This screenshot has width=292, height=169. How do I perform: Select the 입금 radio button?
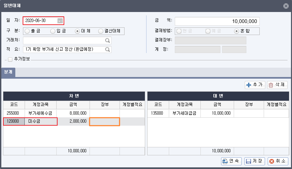pyautogui.click(x=53, y=31)
